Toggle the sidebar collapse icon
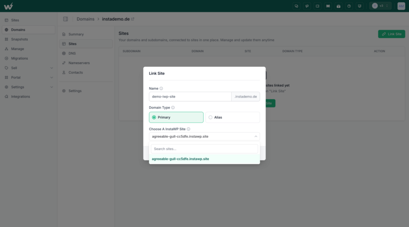 tap(66, 19)
